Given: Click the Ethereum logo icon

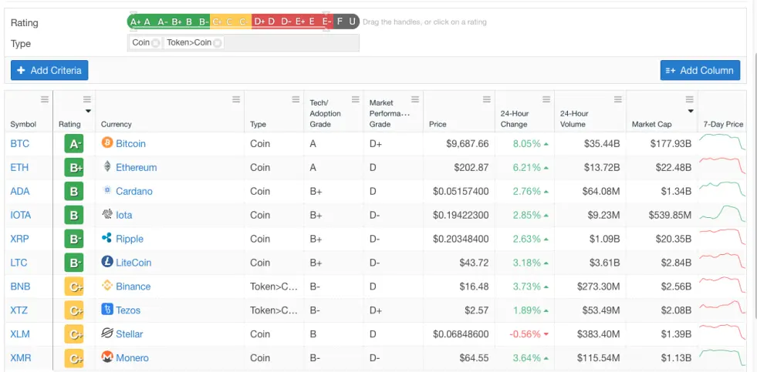Looking at the screenshot, I should pyautogui.click(x=107, y=166).
